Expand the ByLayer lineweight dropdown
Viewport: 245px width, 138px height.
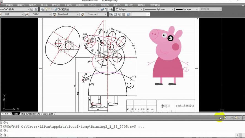pos(197,9)
